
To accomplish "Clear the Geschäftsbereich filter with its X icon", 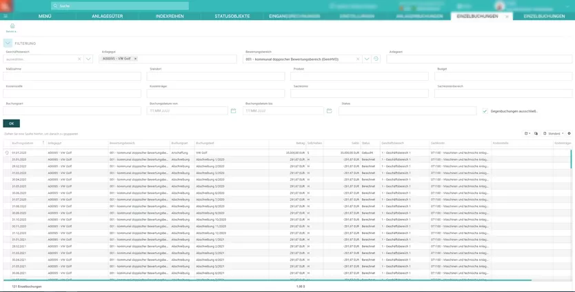I will click(x=79, y=59).
